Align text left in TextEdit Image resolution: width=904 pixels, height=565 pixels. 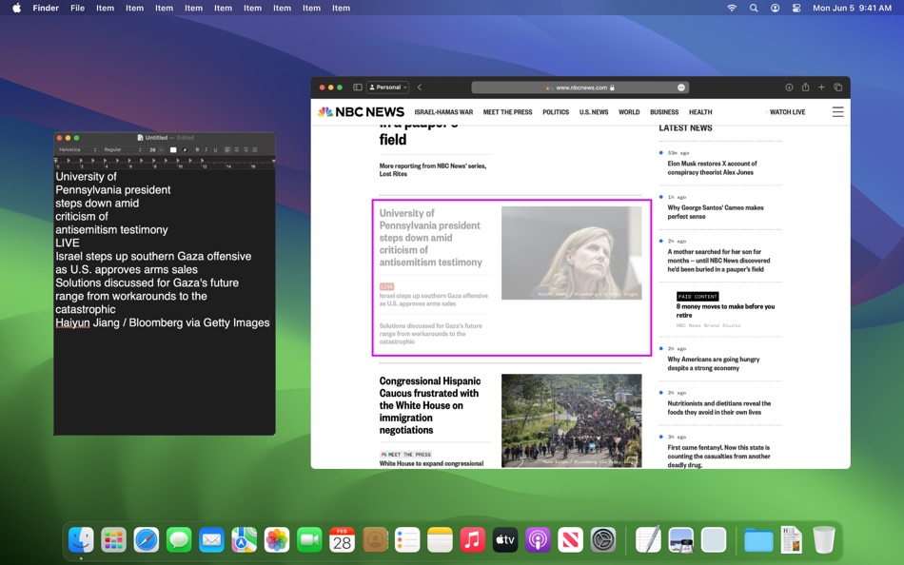(227, 150)
